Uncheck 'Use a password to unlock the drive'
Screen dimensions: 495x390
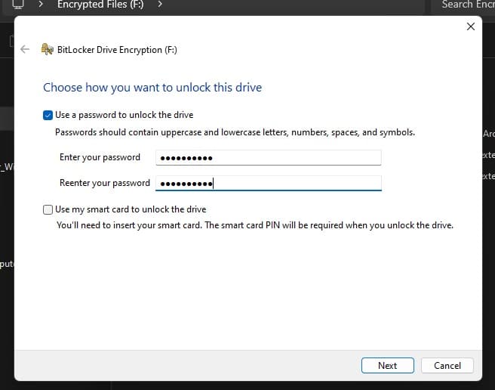48,115
